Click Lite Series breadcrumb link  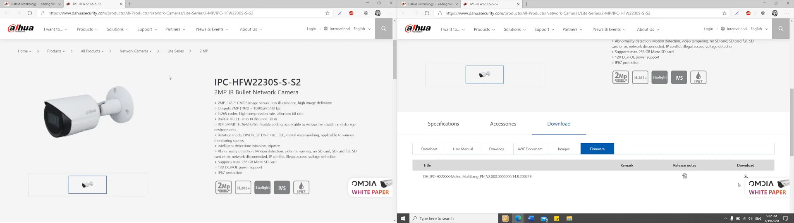175,51
